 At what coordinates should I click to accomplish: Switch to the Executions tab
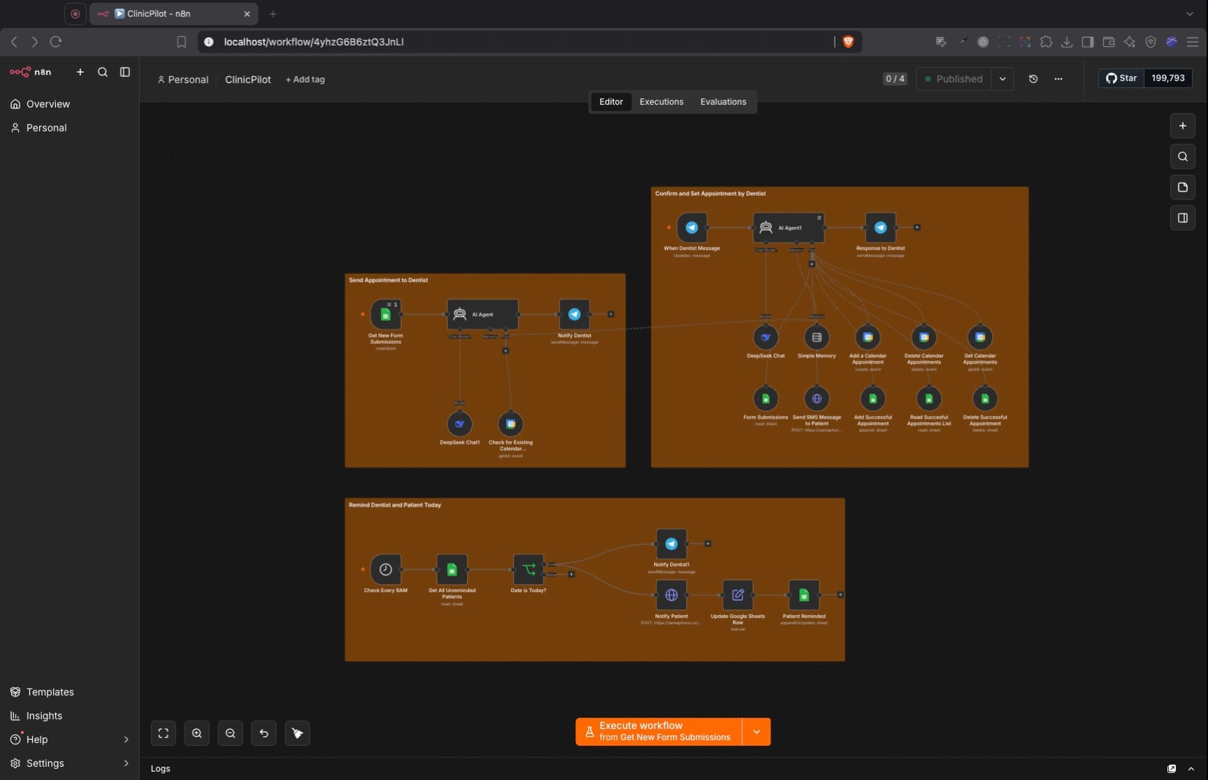[x=661, y=102]
